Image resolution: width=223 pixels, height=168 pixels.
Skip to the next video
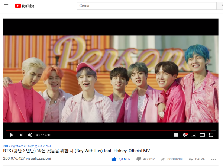click(x=22, y=135)
